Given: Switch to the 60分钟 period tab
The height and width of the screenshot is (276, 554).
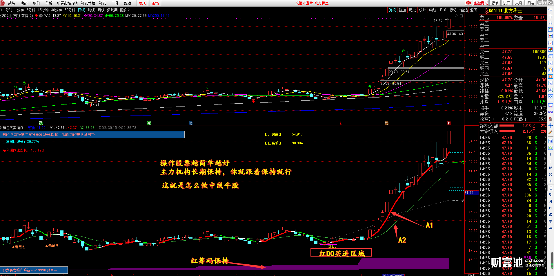Looking at the screenshot, I should tap(70, 10).
